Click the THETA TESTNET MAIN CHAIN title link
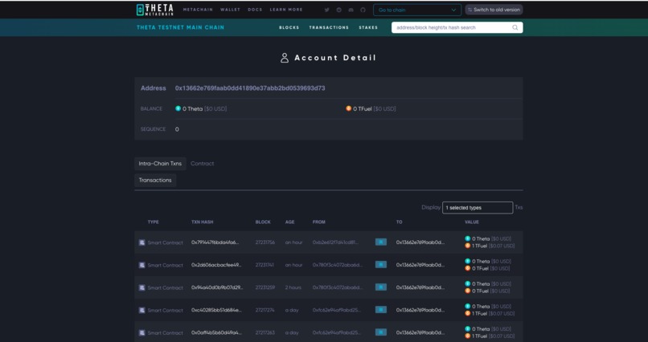 (181, 27)
